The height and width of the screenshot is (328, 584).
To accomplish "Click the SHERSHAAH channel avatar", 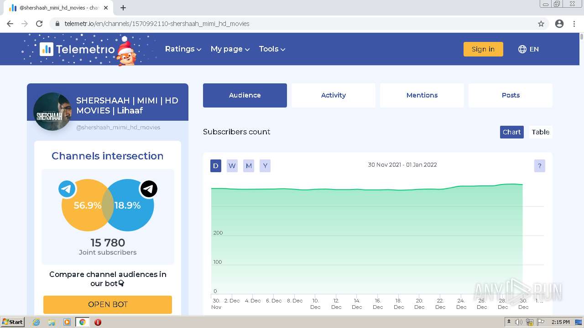I will pos(52,112).
